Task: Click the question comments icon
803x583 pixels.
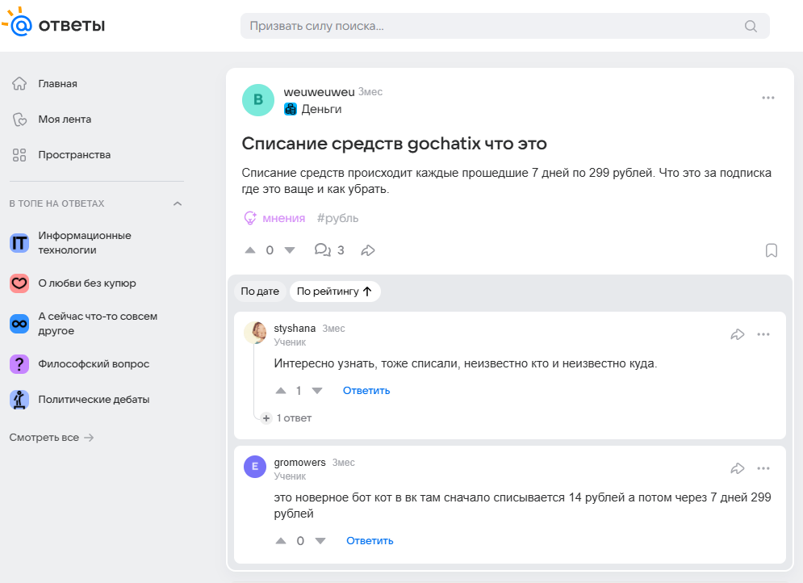Action: [323, 250]
